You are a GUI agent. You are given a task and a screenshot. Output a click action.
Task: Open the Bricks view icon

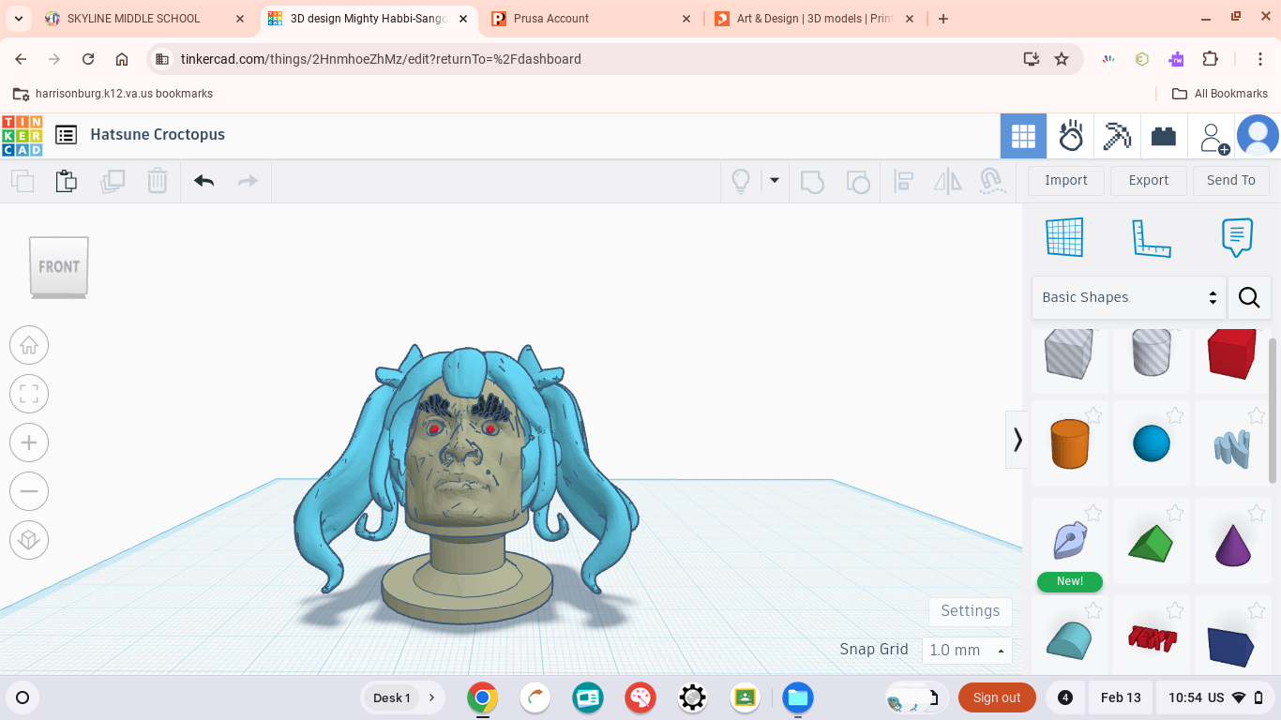pos(1164,137)
